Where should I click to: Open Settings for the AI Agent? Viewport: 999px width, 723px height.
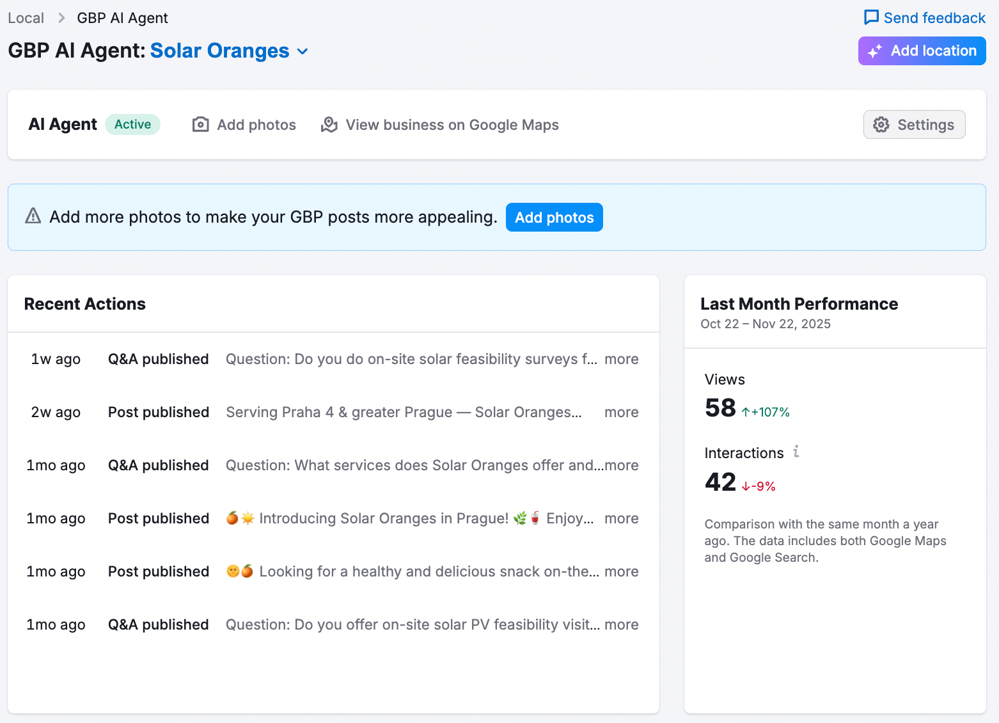pos(914,124)
